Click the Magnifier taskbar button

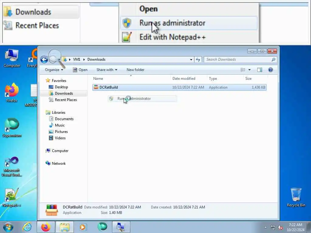121,227
